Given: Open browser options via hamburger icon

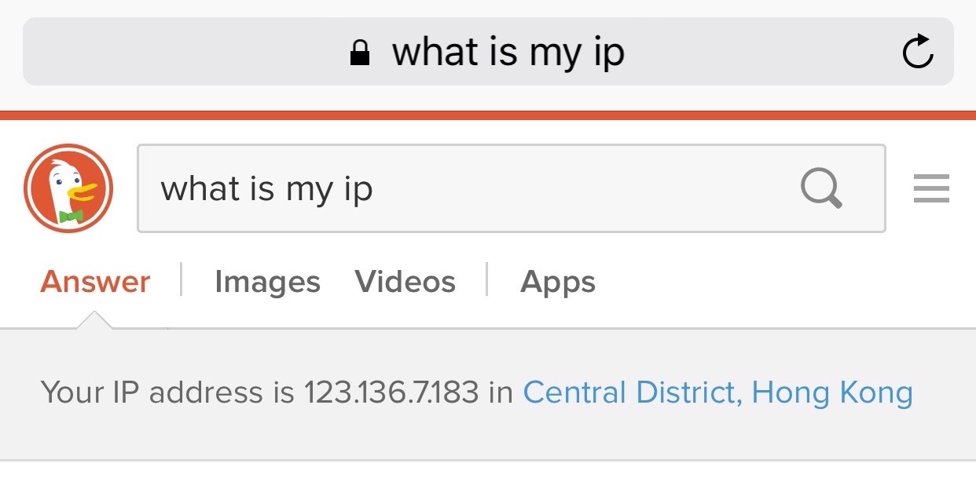Looking at the screenshot, I should click(x=930, y=188).
